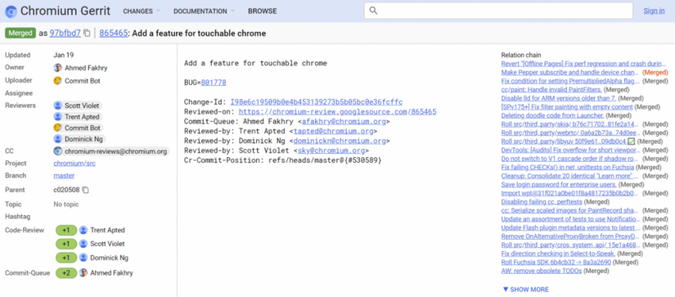Open 'cc/paint: Handle invalid PaintFilters' change

click(551, 89)
